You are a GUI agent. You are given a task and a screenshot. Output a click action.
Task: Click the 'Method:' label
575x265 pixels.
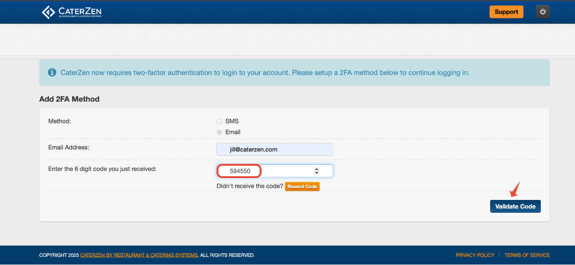pos(59,121)
